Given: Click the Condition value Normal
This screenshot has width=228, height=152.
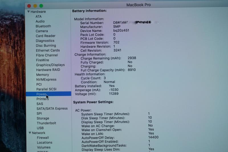Looking at the screenshot, I should pos(109,82).
